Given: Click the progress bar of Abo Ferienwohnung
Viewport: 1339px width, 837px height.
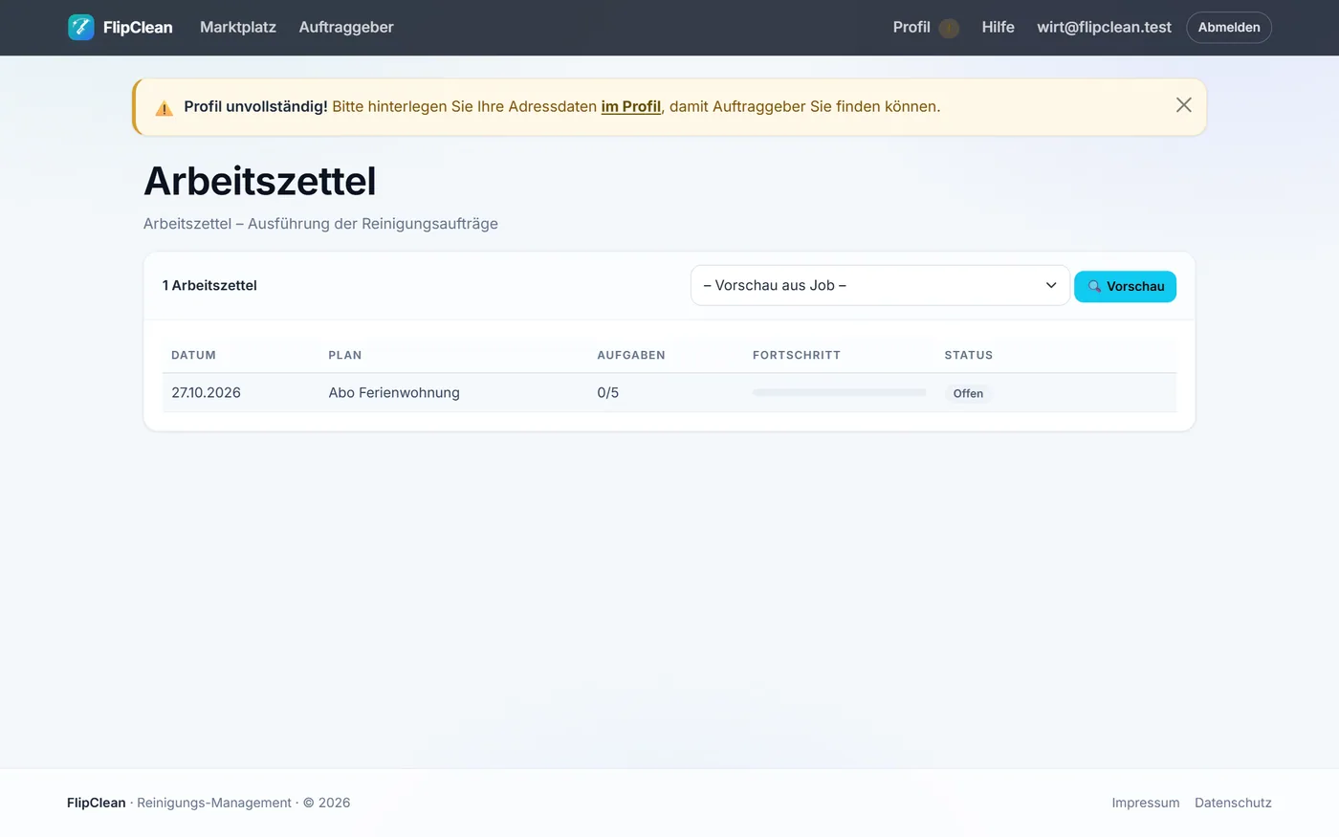Looking at the screenshot, I should point(839,392).
